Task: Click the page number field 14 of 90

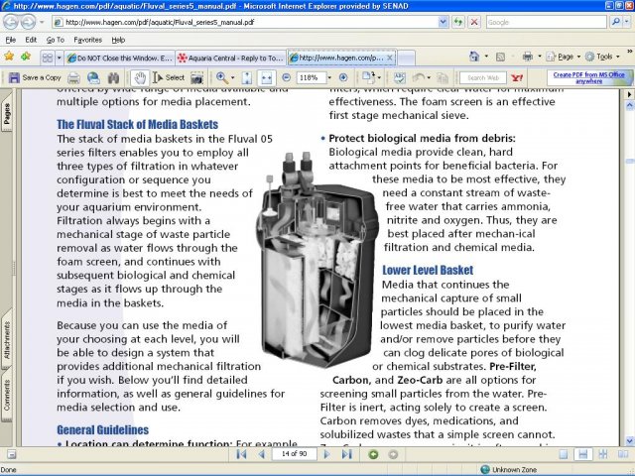Action: click(x=295, y=454)
